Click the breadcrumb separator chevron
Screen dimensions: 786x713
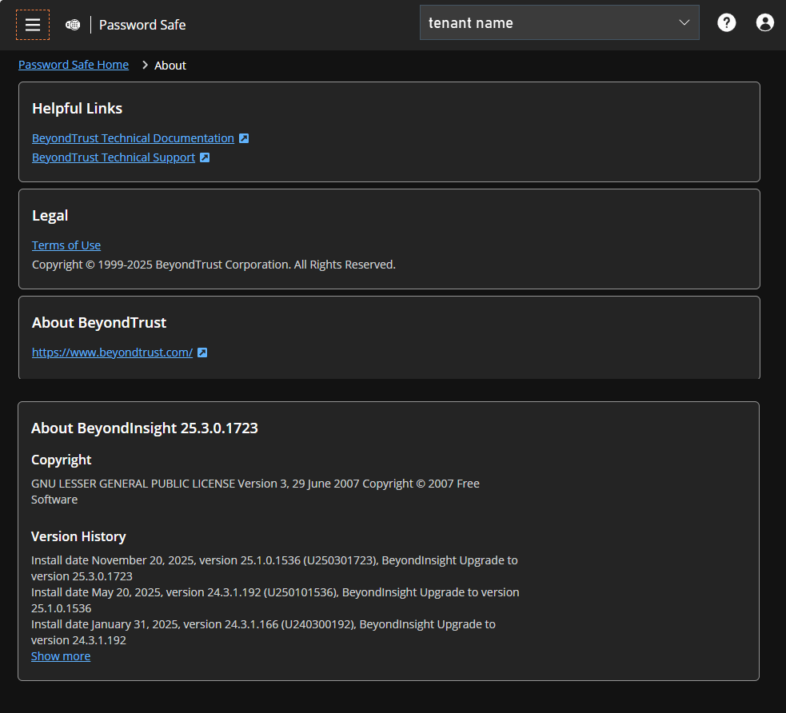pyautogui.click(x=145, y=65)
